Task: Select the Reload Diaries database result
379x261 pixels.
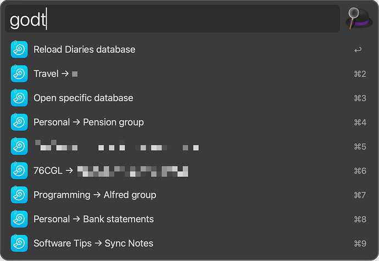Action: tap(84, 49)
